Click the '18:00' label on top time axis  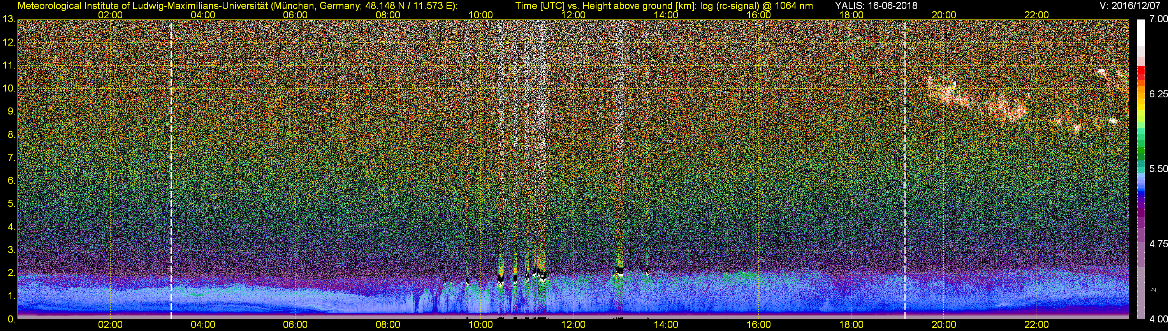pyautogui.click(x=851, y=15)
